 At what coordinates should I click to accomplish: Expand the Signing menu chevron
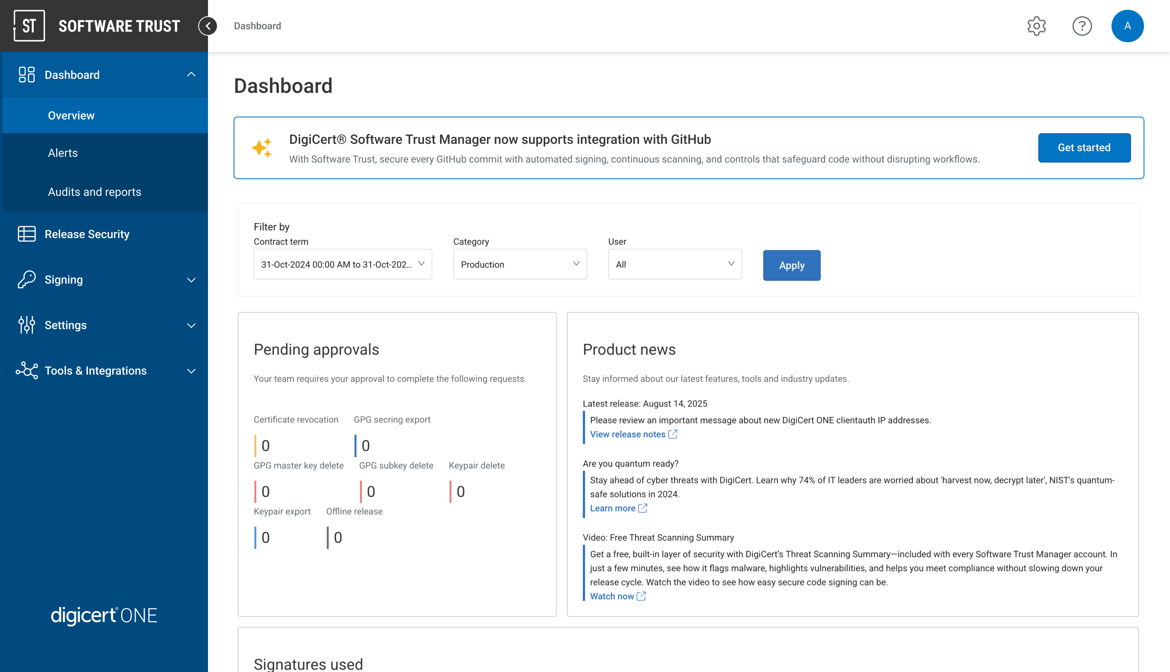[191, 280]
